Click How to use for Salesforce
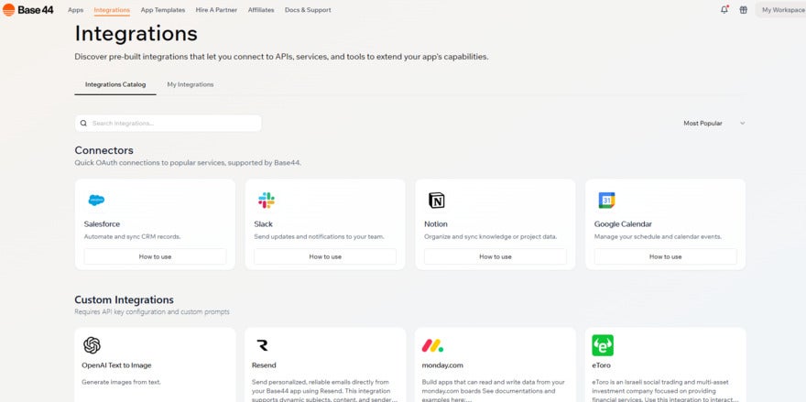The image size is (806, 402). (155, 256)
